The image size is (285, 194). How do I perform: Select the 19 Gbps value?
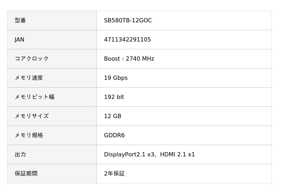[x=115, y=78]
